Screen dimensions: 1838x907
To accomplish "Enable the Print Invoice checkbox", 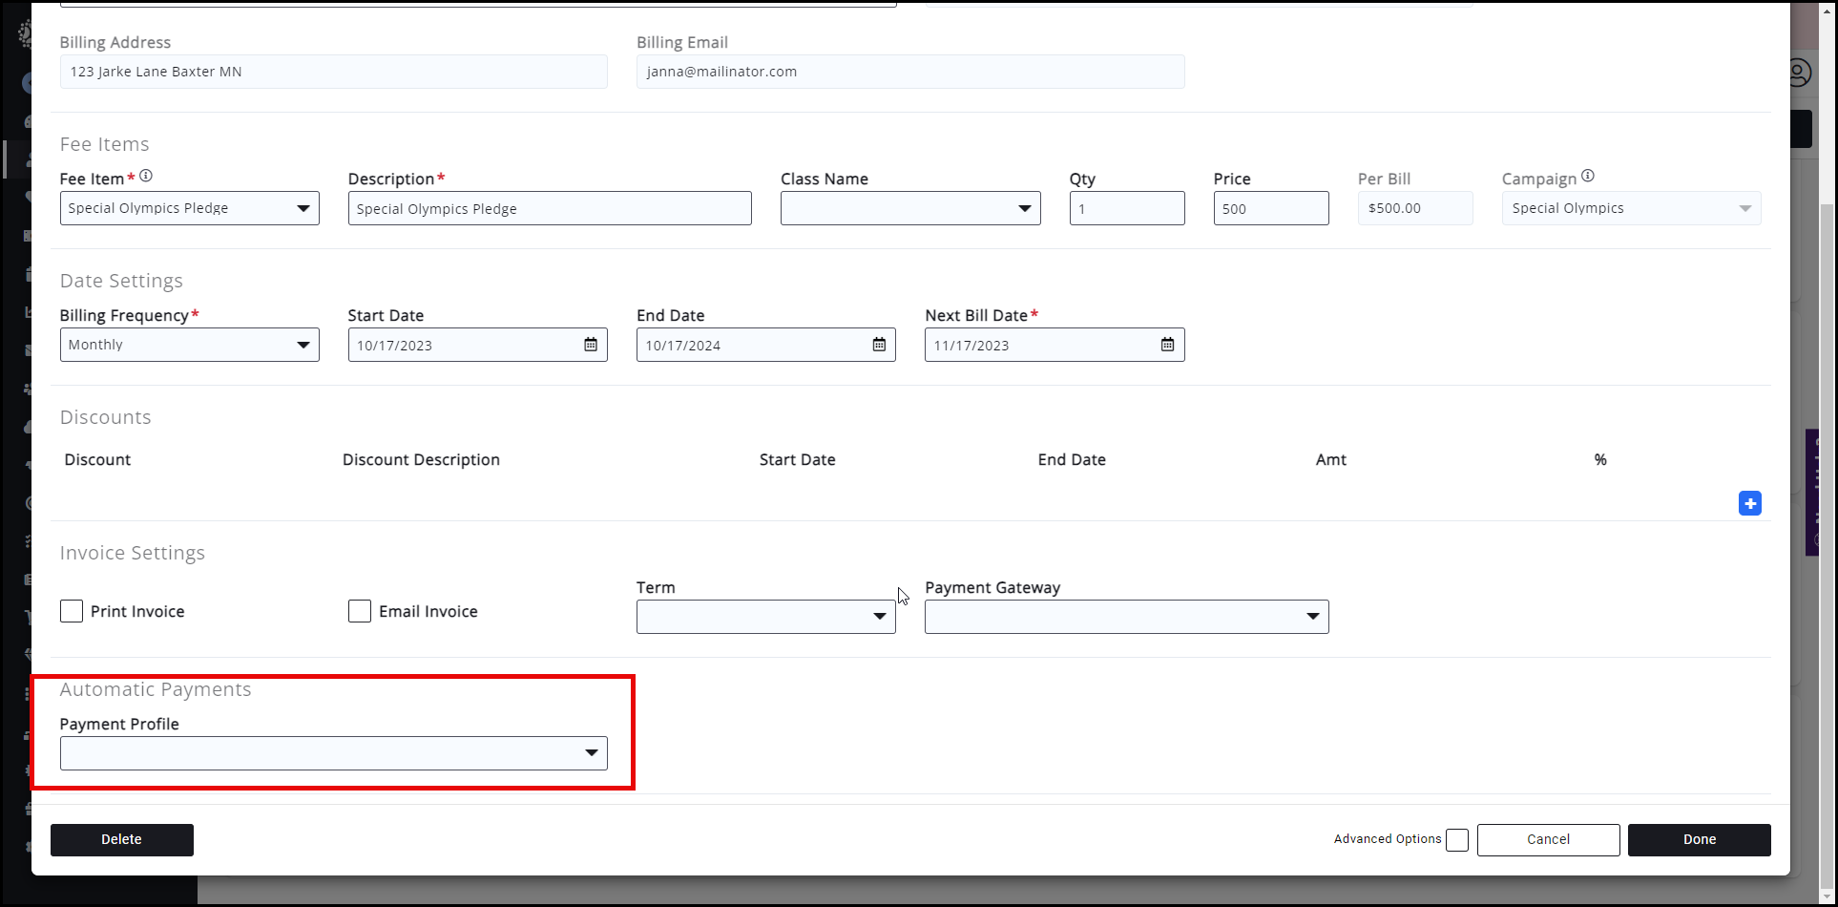I will point(72,611).
